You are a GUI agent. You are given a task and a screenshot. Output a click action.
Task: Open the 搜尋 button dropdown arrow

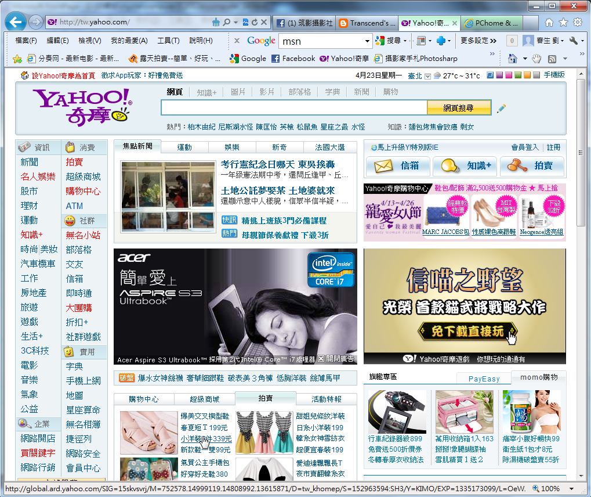(405, 41)
